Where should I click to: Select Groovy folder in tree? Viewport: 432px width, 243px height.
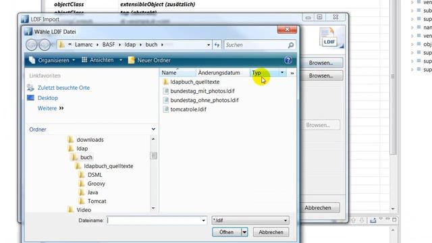(96, 184)
